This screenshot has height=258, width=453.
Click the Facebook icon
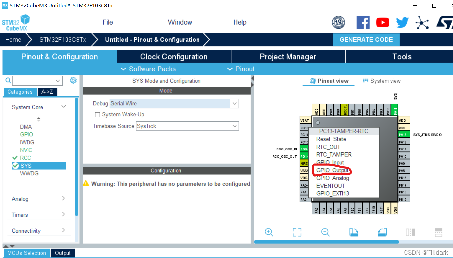pyautogui.click(x=363, y=22)
